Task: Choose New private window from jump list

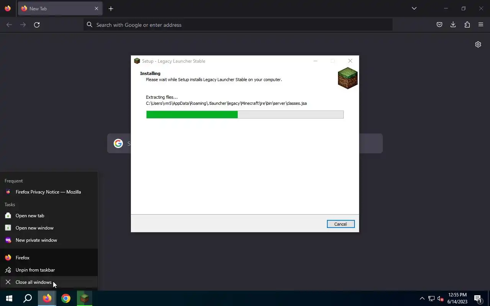Action: 49,240
